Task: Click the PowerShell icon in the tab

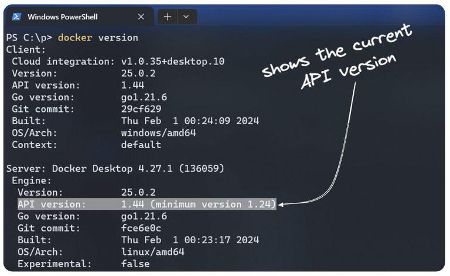Action: click(16, 16)
